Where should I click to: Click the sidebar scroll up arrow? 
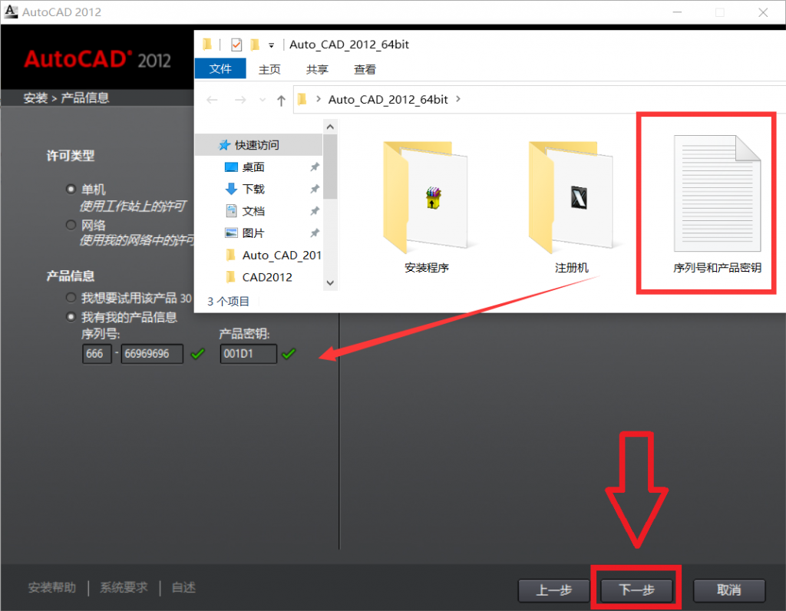(330, 127)
